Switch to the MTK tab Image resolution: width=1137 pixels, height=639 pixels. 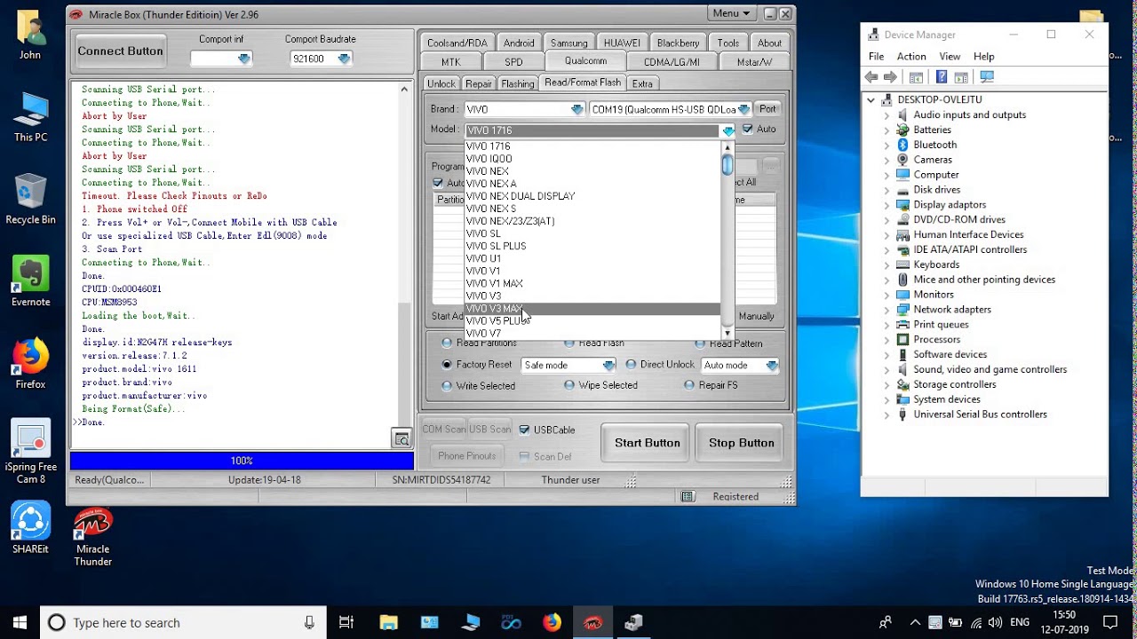(451, 62)
